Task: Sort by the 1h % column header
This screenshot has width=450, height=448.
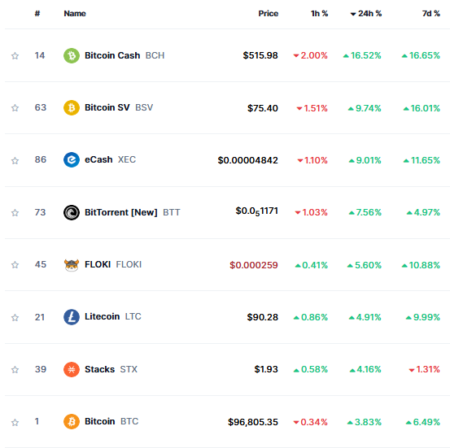Action: tap(319, 14)
